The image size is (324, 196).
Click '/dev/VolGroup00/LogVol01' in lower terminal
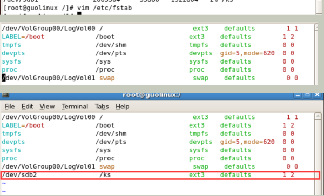pyautogui.click(x=49, y=166)
